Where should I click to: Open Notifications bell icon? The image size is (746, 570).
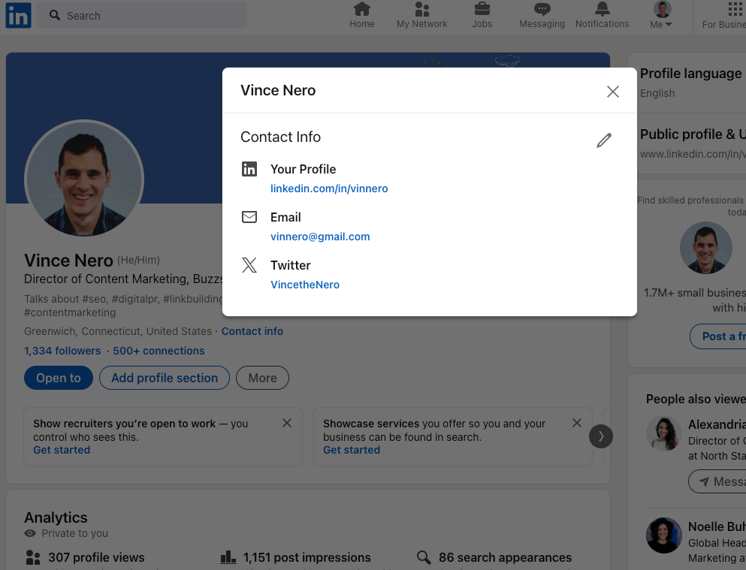[x=602, y=11]
